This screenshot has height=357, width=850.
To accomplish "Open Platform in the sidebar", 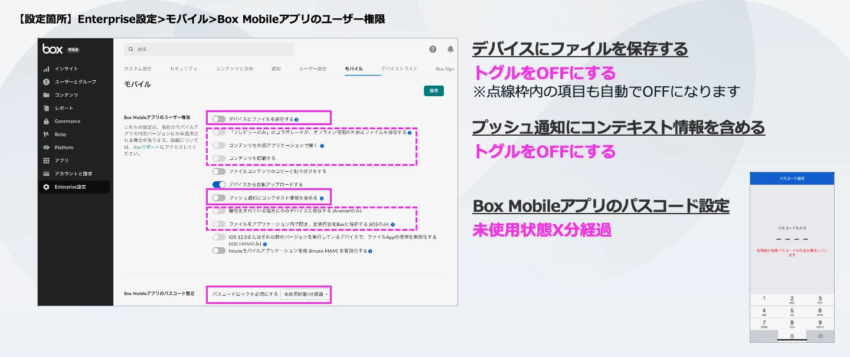I will coord(58,148).
